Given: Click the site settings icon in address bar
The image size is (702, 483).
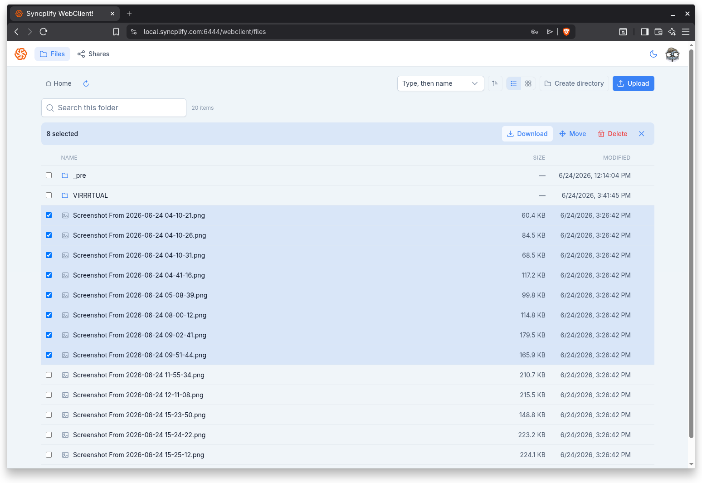Looking at the screenshot, I should pos(134,32).
